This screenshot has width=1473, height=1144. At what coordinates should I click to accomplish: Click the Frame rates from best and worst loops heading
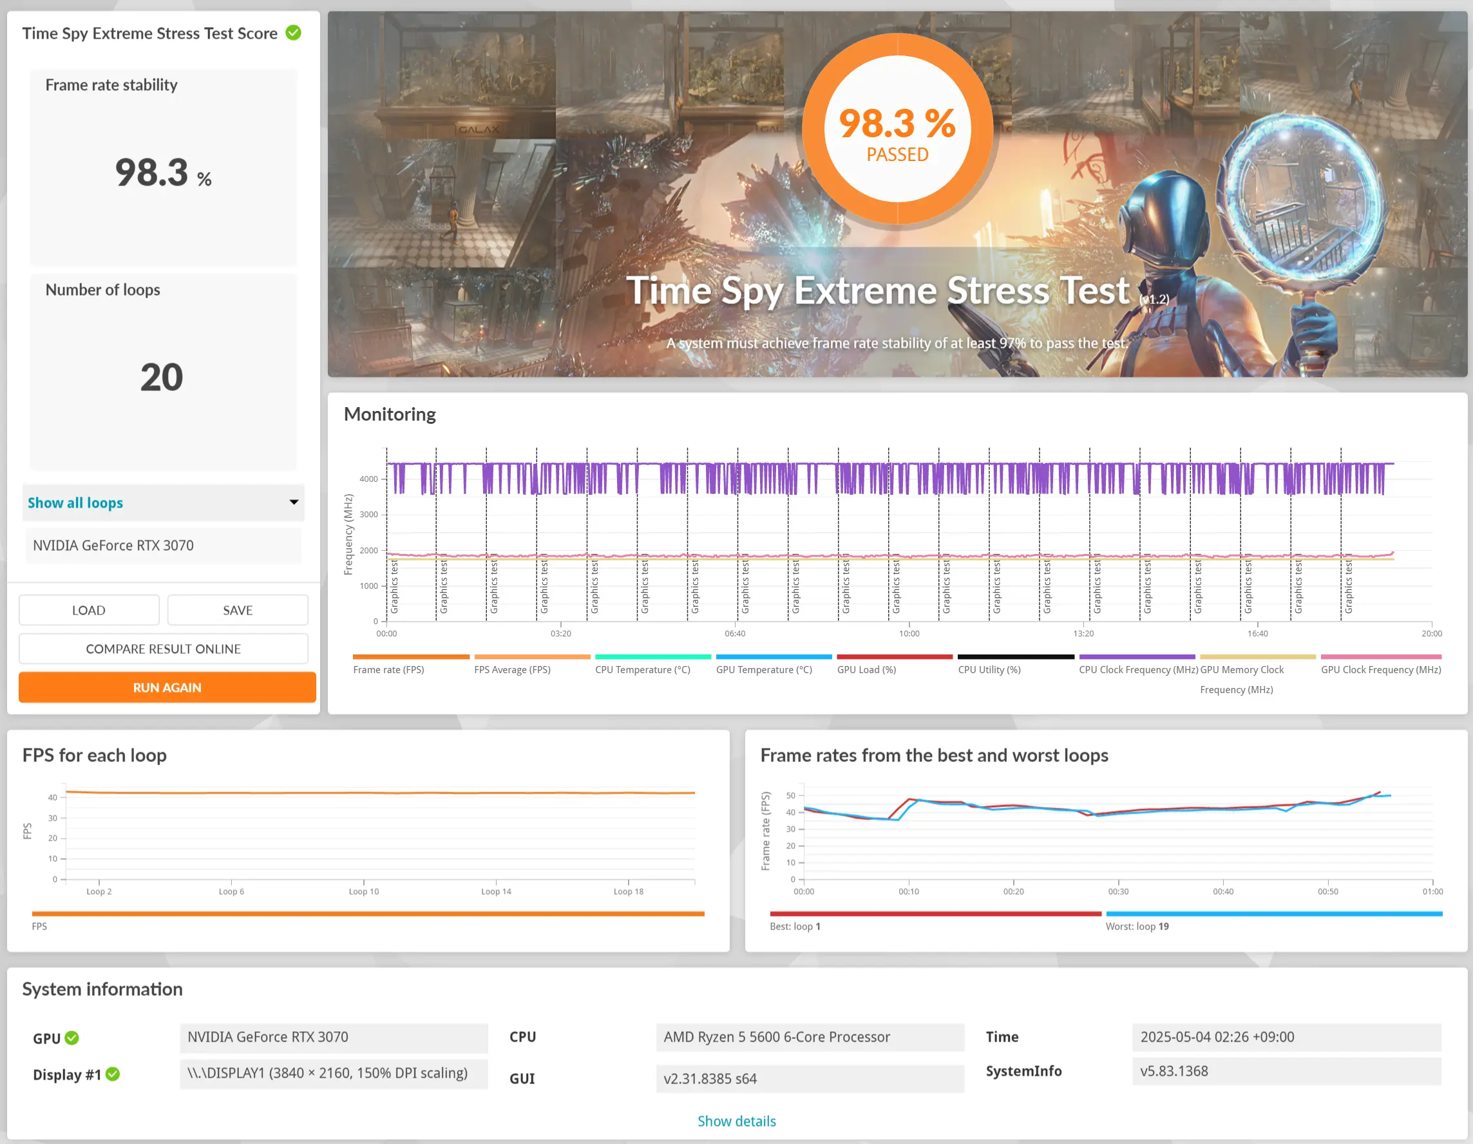[934, 755]
